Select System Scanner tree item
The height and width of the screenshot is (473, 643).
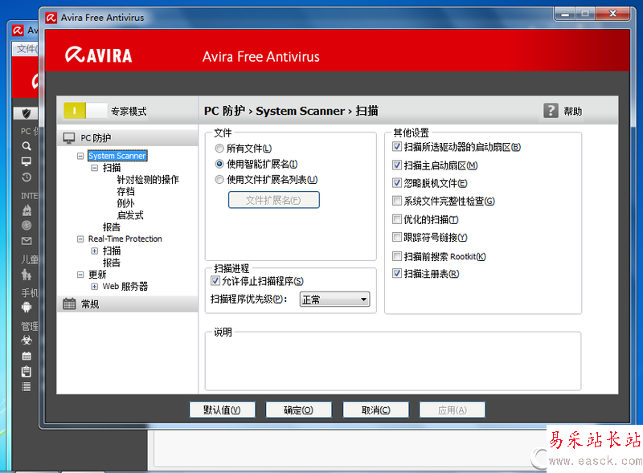[117, 156]
